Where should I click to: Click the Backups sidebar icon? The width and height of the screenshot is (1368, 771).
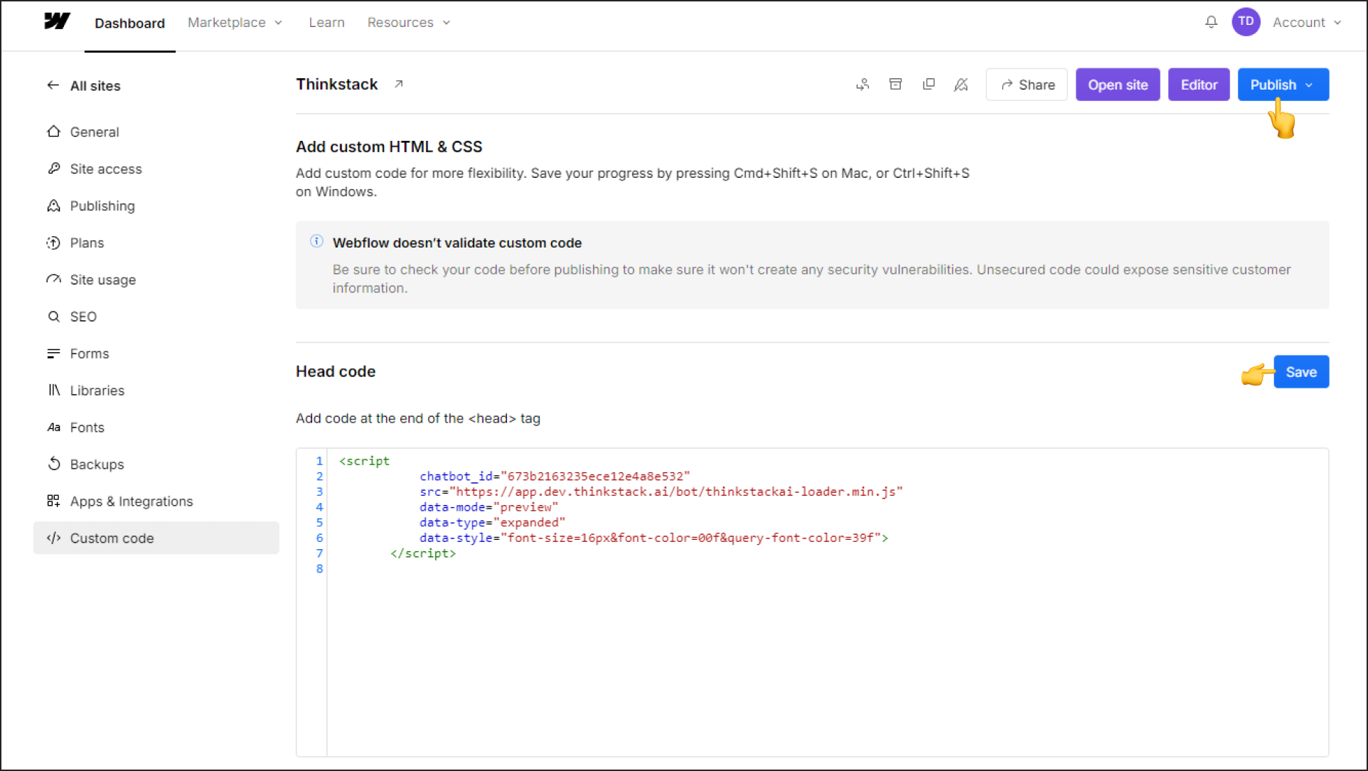pyautogui.click(x=53, y=464)
